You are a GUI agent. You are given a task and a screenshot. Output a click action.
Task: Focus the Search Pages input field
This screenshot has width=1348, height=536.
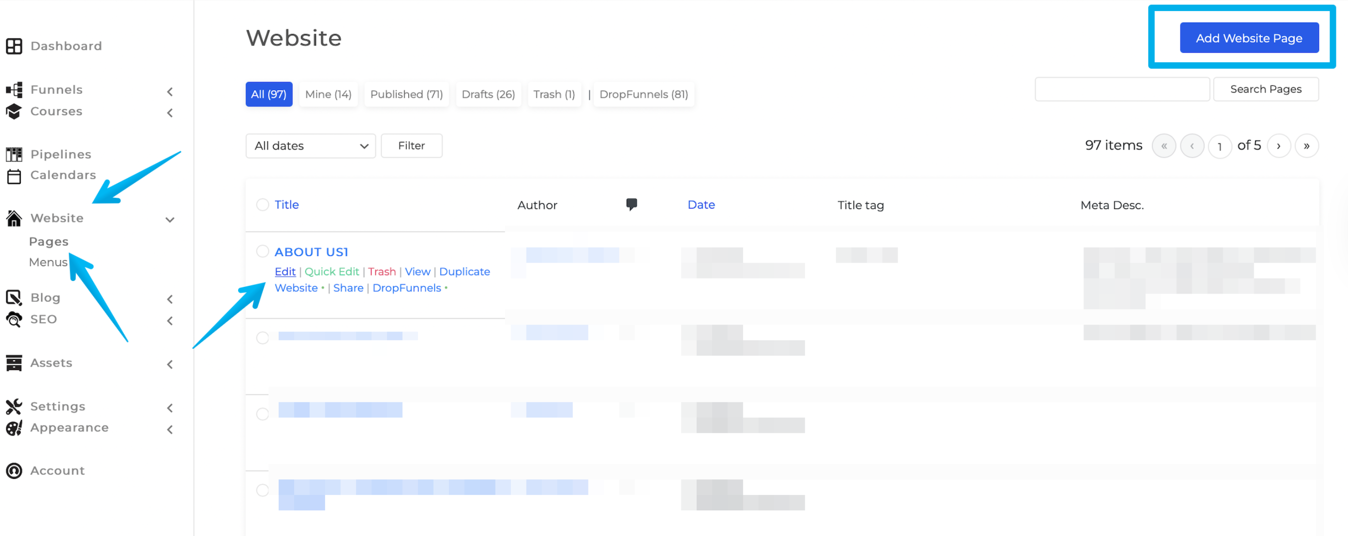pos(1122,89)
